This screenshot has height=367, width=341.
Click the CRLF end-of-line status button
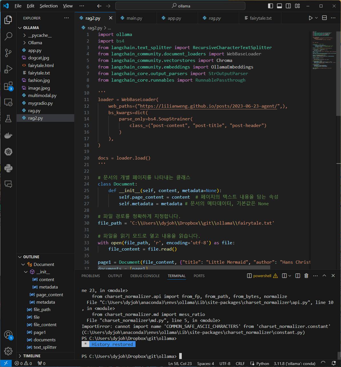point(240,363)
